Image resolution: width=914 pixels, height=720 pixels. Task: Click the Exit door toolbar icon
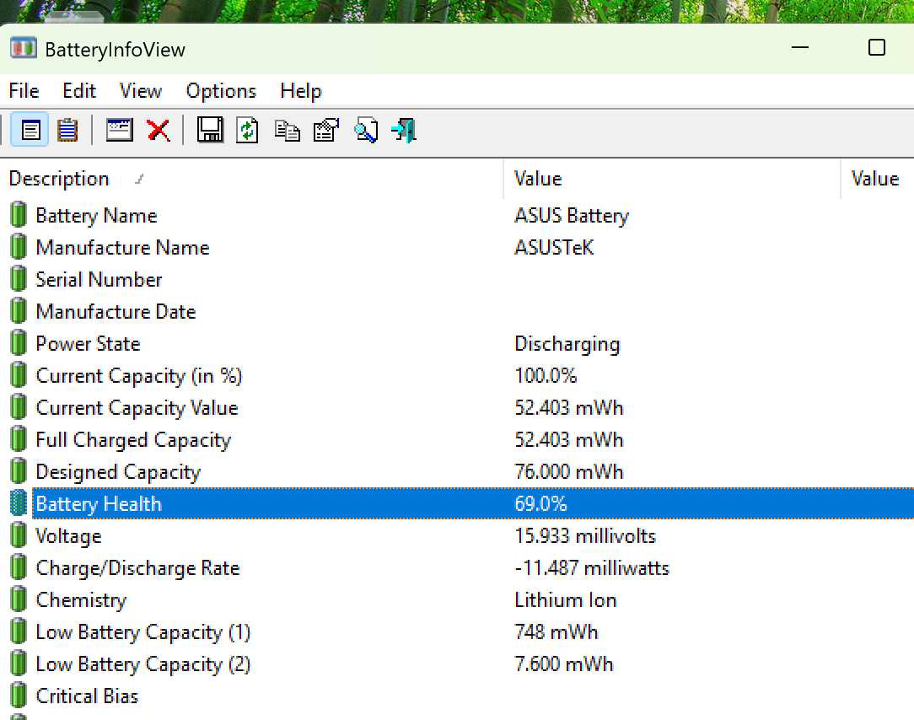[404, 130]
